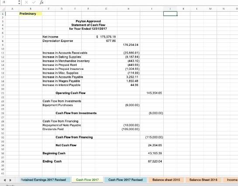Select Increase in Merchandise Inventory label
238x186 pixels.
[x=66, y=61]
